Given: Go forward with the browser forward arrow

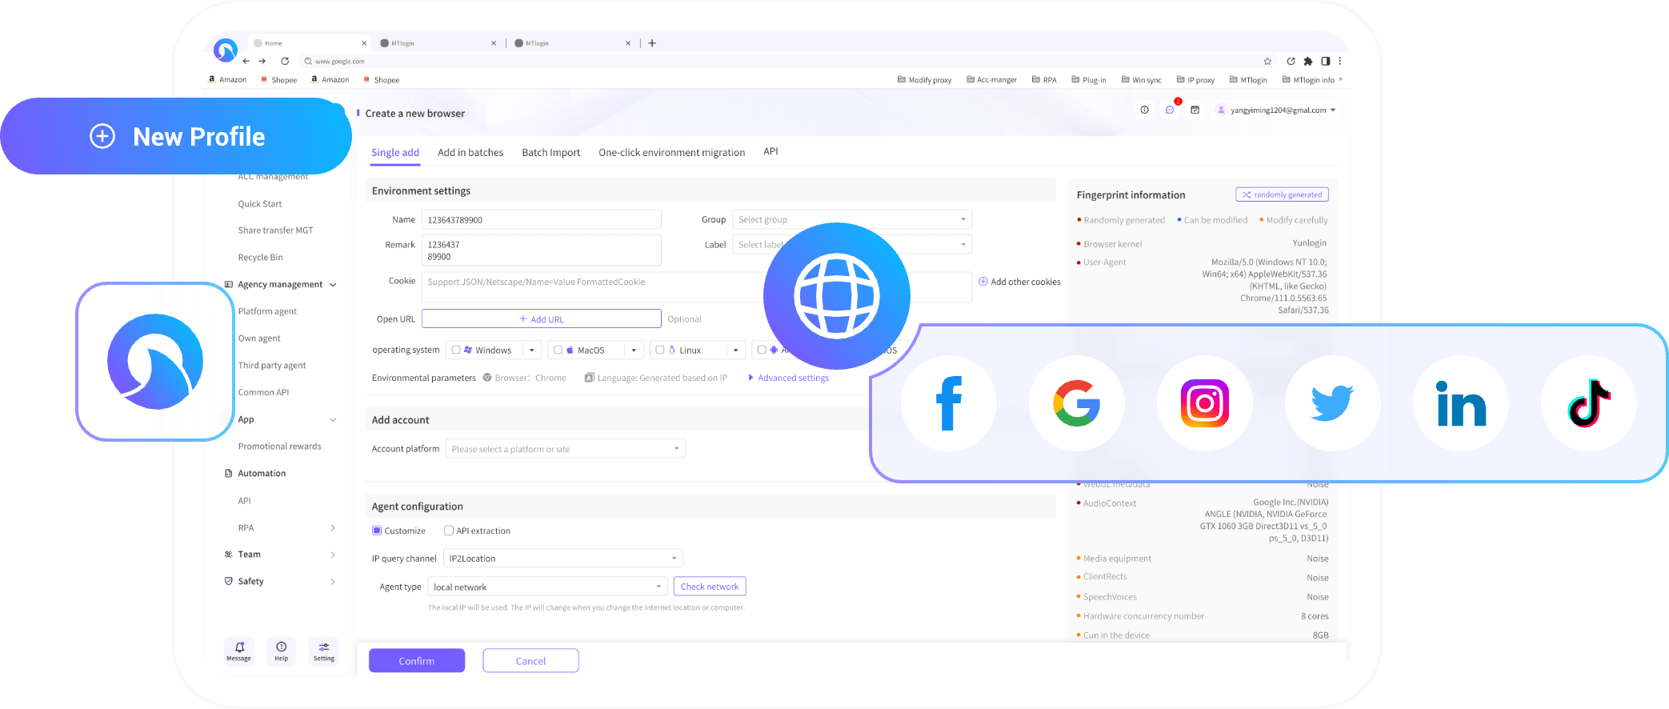Looking at the screenshot, I should (x=262, y=61).
